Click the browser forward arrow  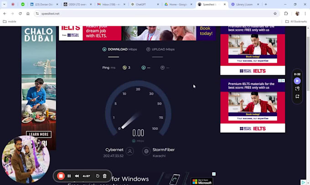click(12, 13)
